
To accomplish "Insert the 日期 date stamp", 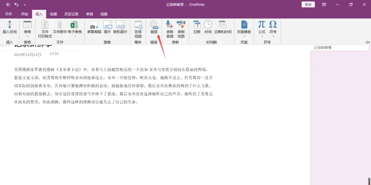I will pyautogui.click(x=197, y=27).
